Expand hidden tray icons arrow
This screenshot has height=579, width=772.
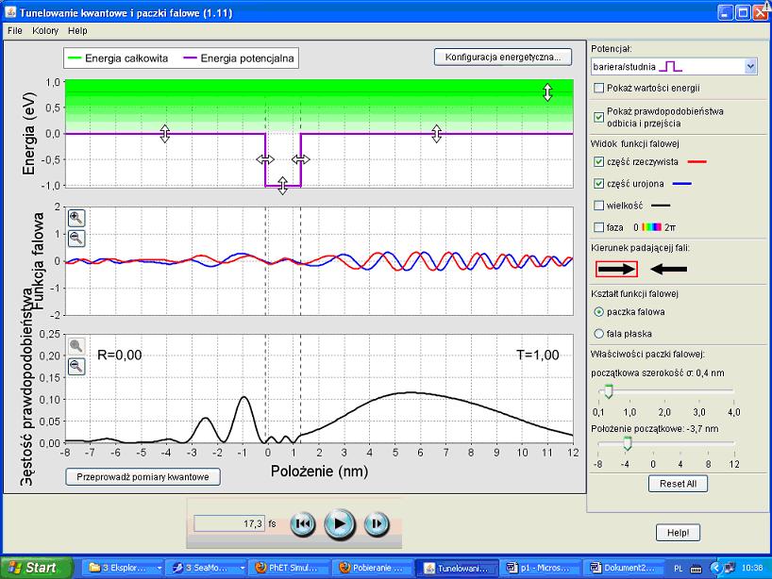tap(714, 568)
